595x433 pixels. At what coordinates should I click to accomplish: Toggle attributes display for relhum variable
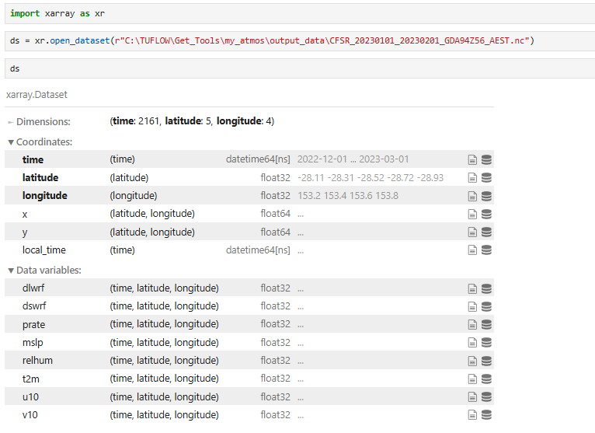(472, 361)
